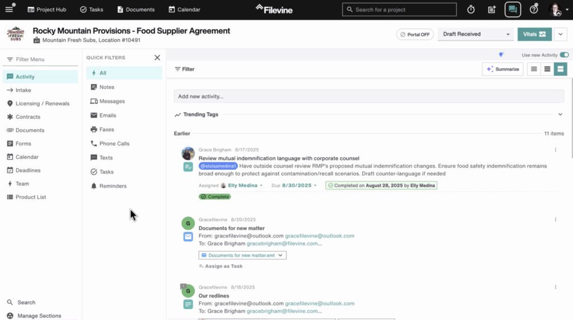Switch to compact list view icon
The width and height of the screenshot is (573, 320).
tap(534, 69)
